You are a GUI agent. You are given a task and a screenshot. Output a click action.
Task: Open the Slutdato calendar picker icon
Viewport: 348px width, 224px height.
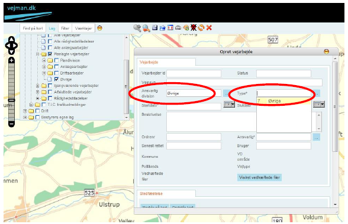click(x=319, y=104)
